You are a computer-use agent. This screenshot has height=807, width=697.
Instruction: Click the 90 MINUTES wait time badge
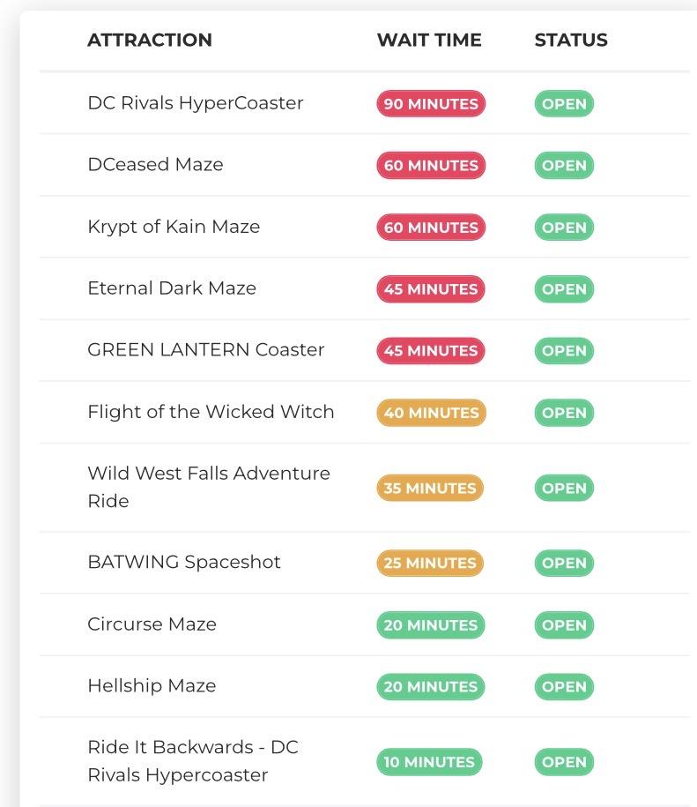pyautogui.click(x=431, y=104)
